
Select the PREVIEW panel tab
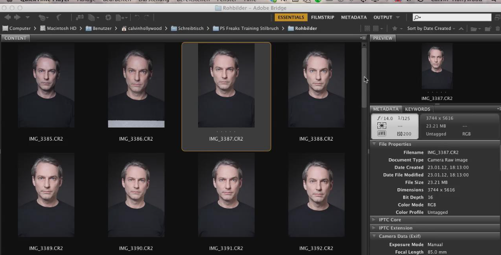(x=383, y=38)
